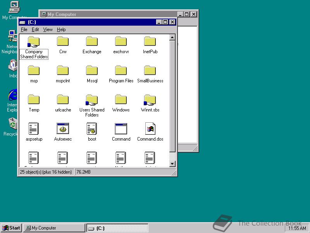The width and height of the screenshot is (310, 233).
Task: Click the 11:55 AM taskbar clock
Action: [297, 228]
